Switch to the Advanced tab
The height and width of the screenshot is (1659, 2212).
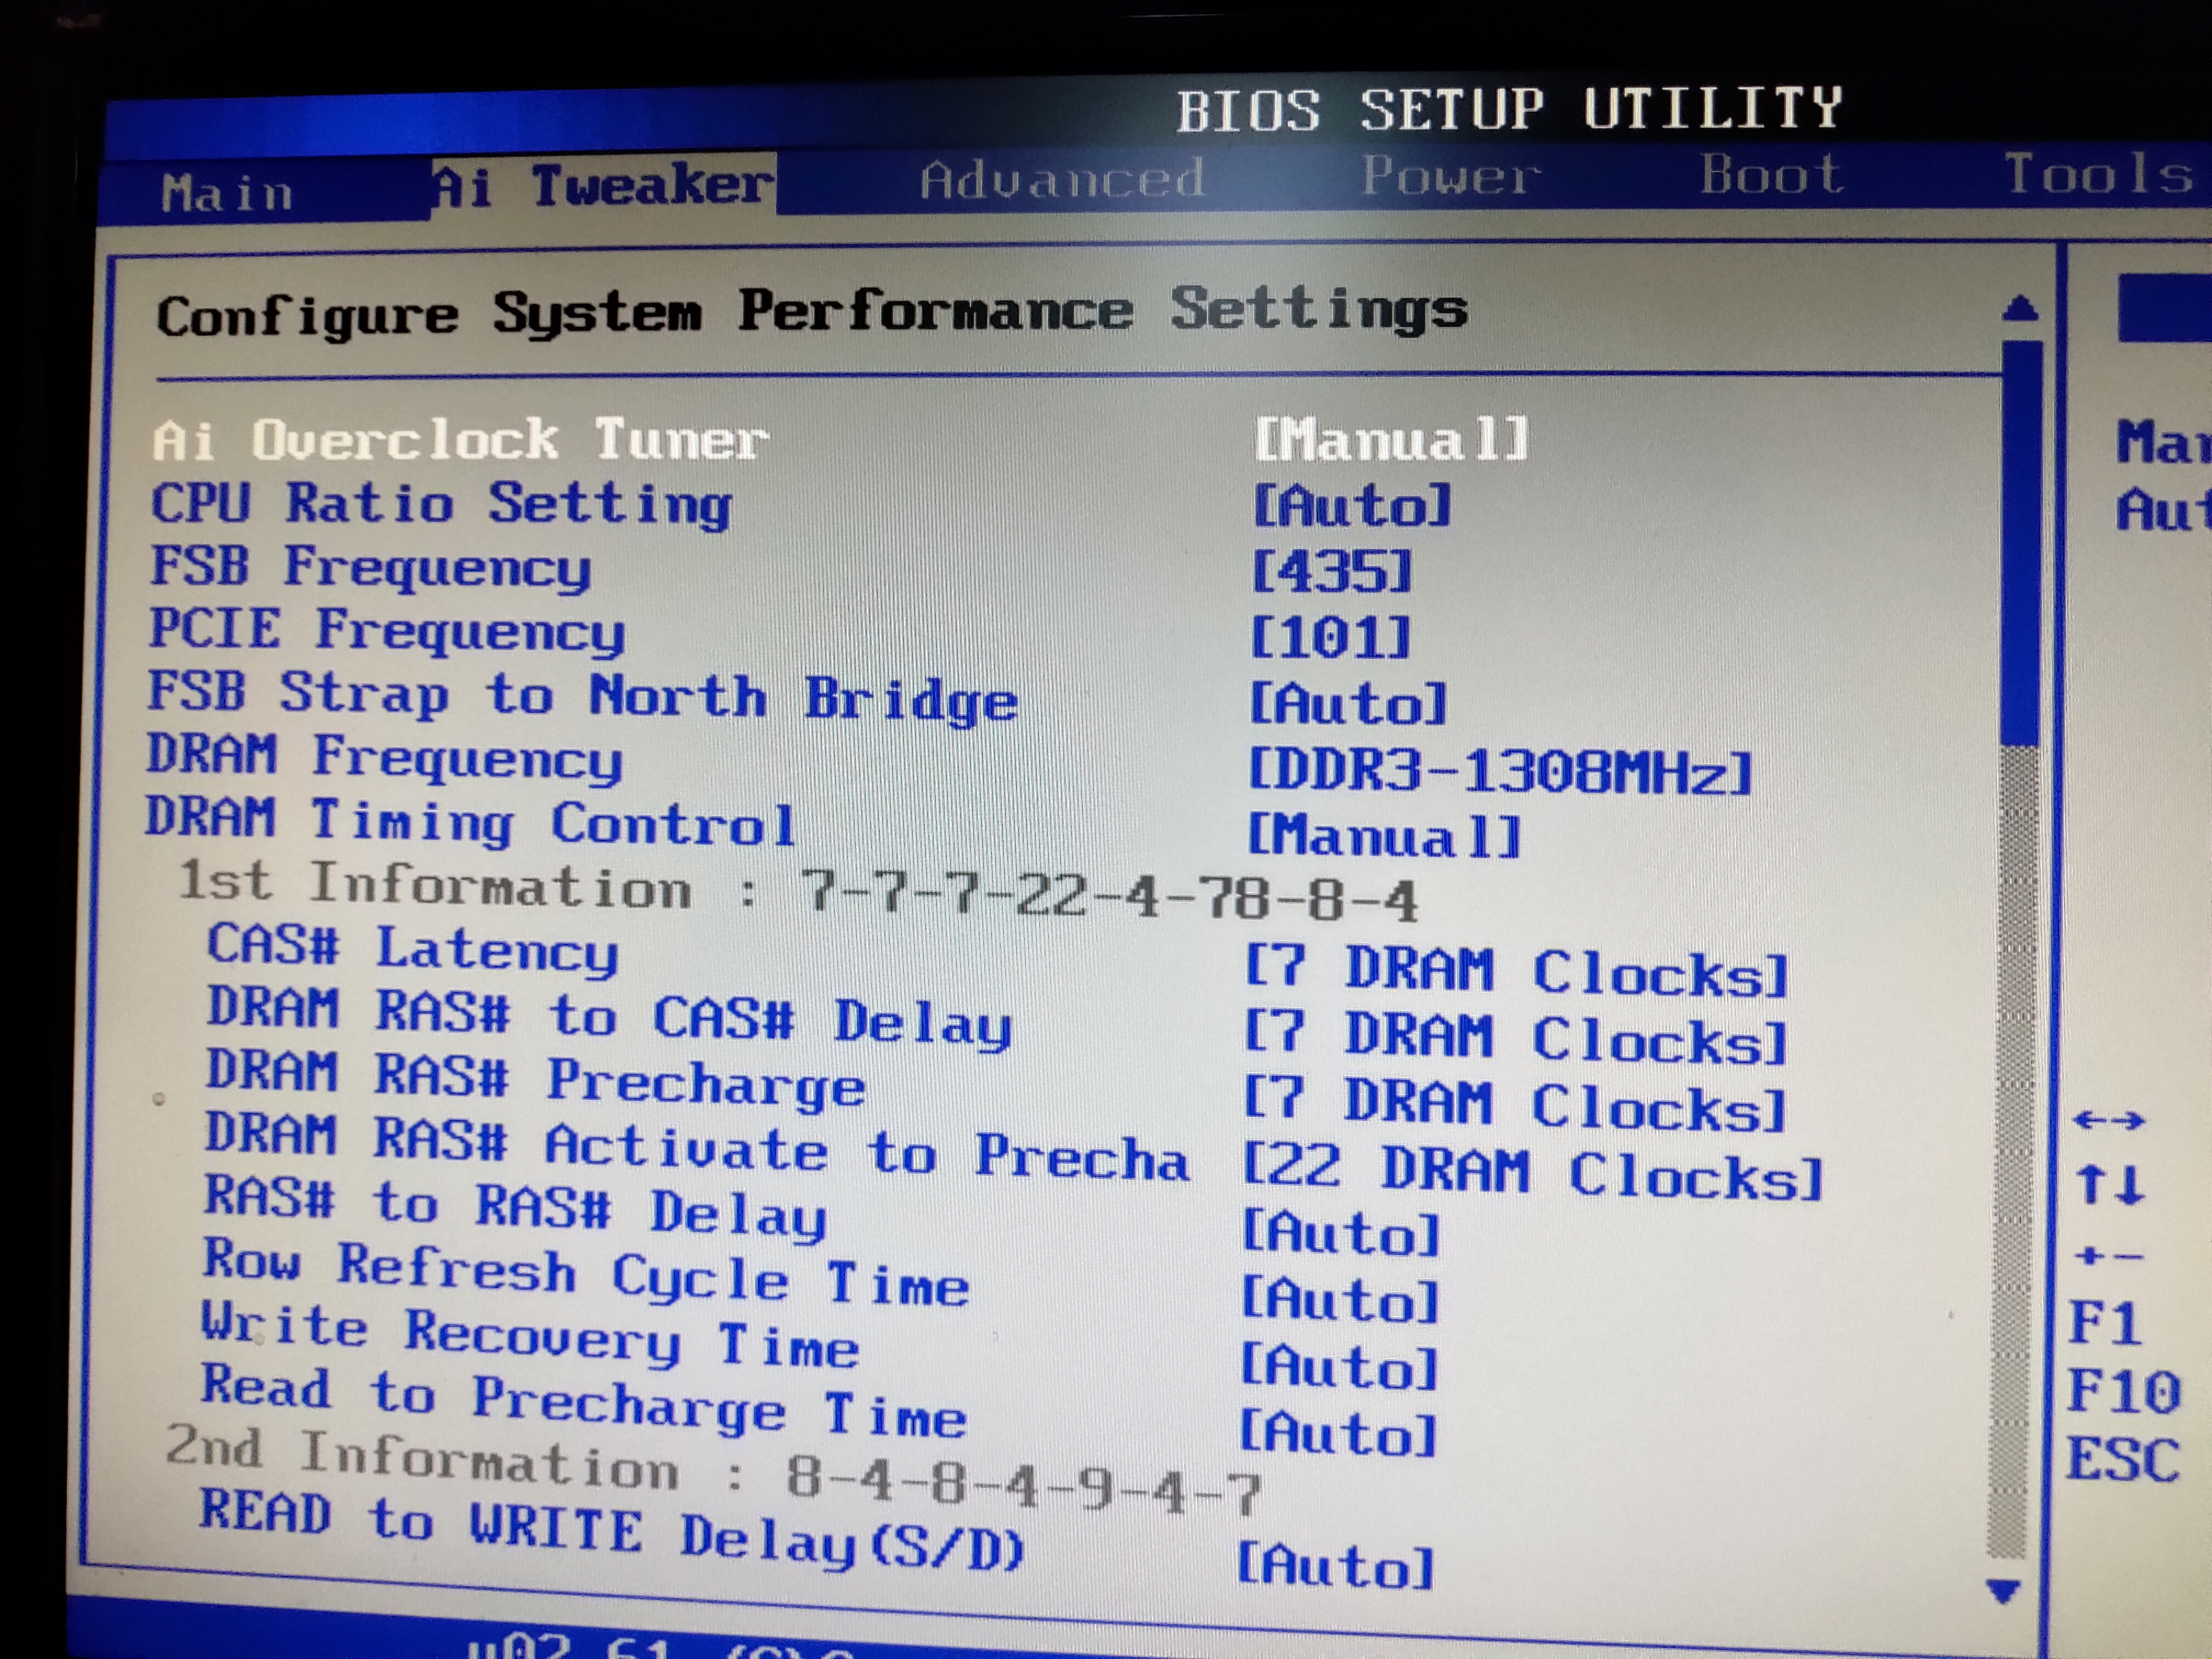(1062, 180)
